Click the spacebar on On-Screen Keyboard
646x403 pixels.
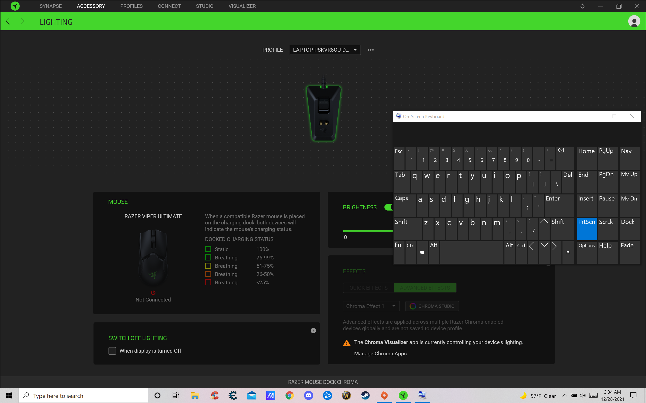click(472, 252)
